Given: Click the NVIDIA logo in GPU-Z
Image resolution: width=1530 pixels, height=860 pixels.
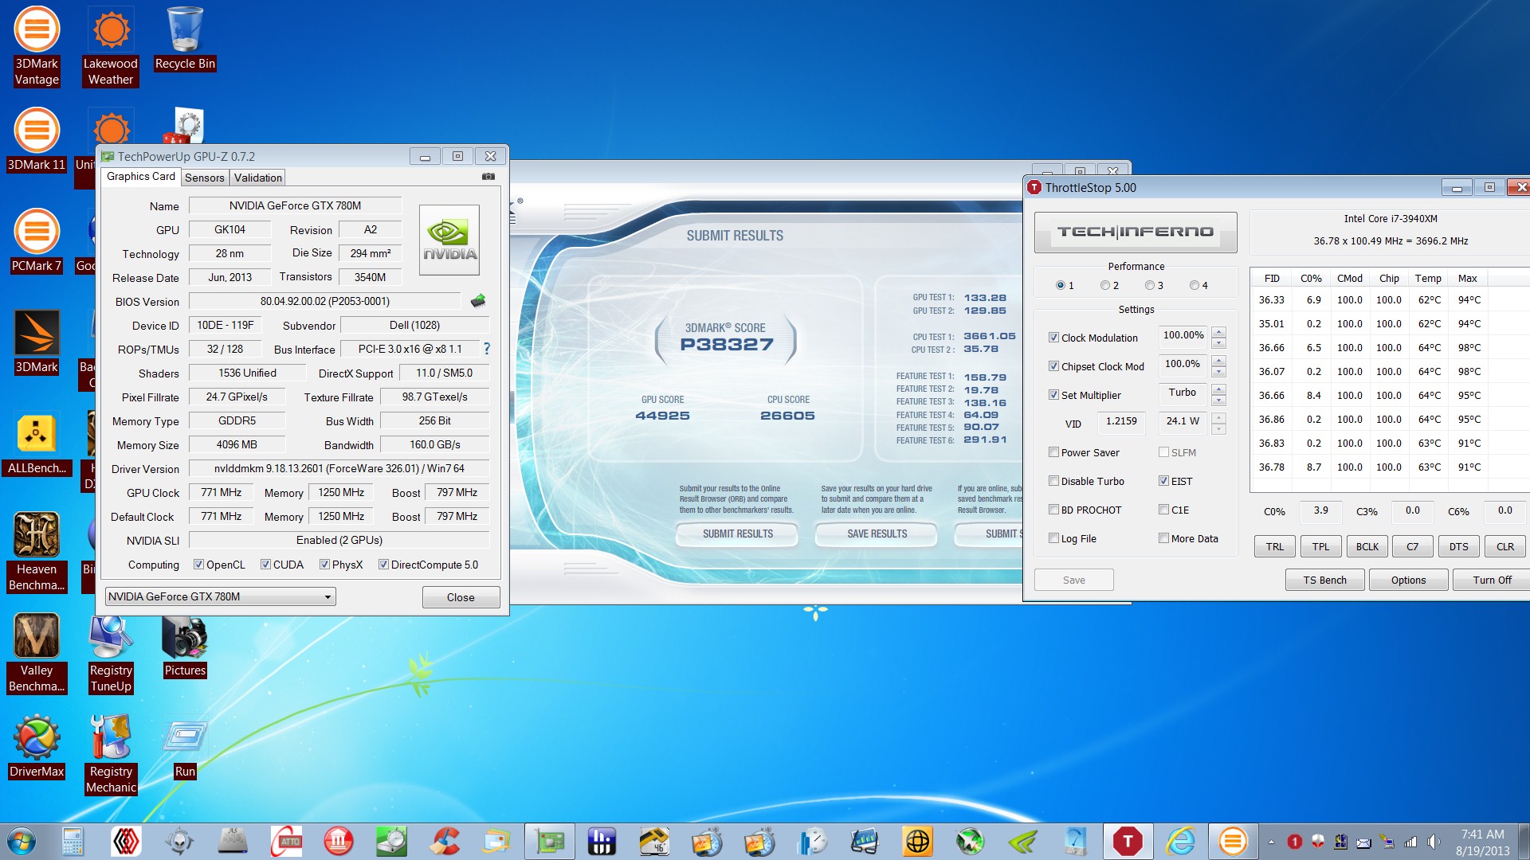Looking at the screenshot, I should pos(449,240).
